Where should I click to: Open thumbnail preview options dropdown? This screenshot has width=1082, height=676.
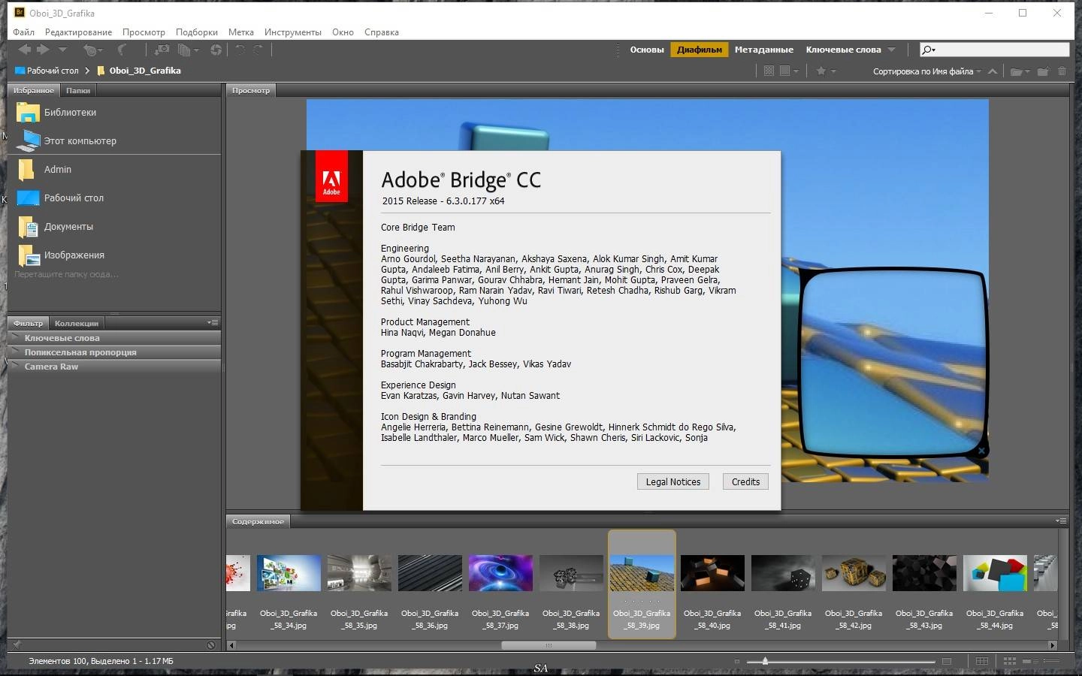(x=789, y=71)
